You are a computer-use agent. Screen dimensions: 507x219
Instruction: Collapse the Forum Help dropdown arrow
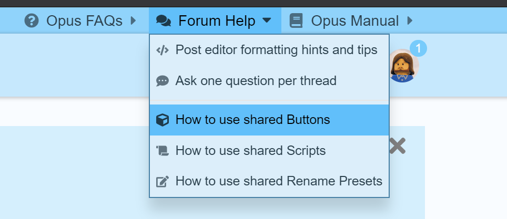(x=267, y=20)
